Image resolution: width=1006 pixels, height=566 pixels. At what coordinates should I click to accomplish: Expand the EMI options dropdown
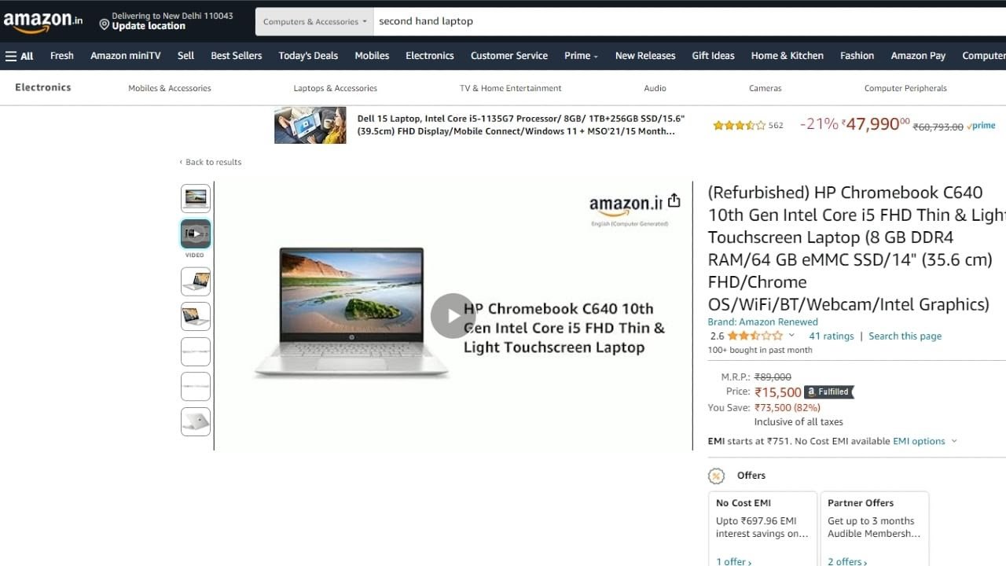pos(925,441)
